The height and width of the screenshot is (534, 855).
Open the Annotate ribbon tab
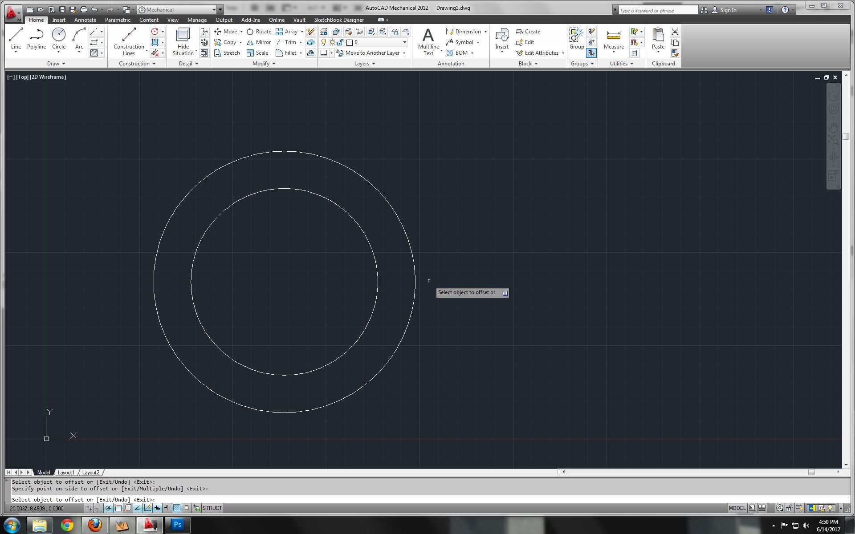(85, 20)
